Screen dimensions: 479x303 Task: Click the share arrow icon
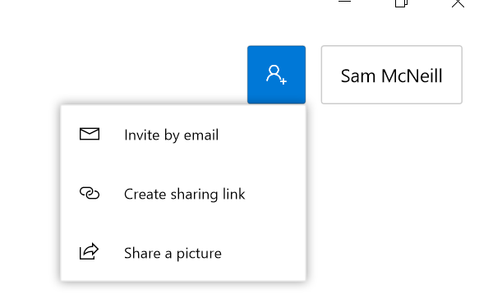(x=89, y=251)
